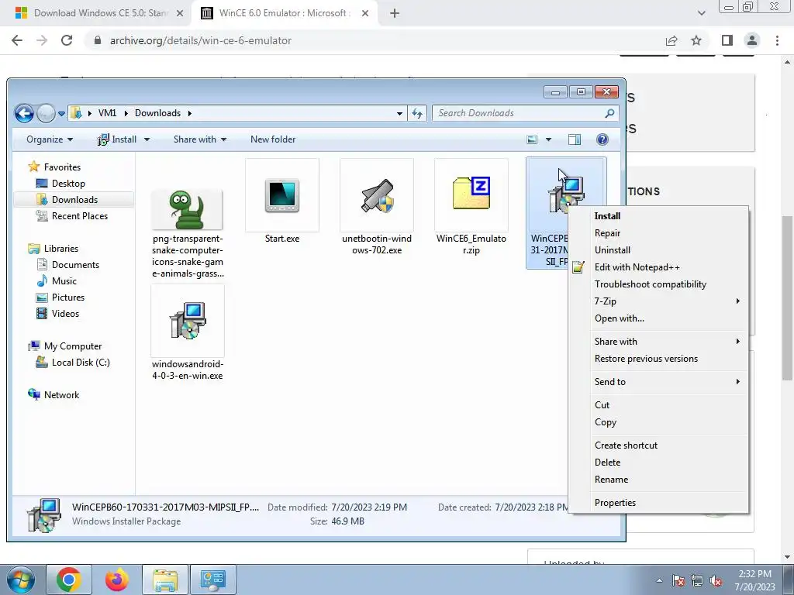Close the WinCE 6.0 Emulator tab

coord(365,14)
